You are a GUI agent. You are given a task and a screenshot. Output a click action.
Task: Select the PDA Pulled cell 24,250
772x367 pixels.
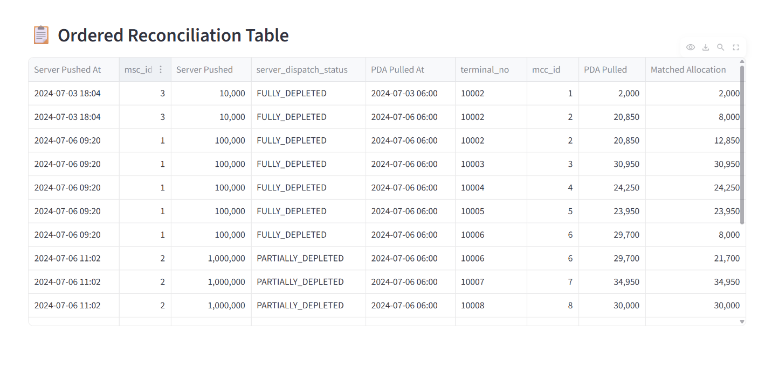coord(612,187)
